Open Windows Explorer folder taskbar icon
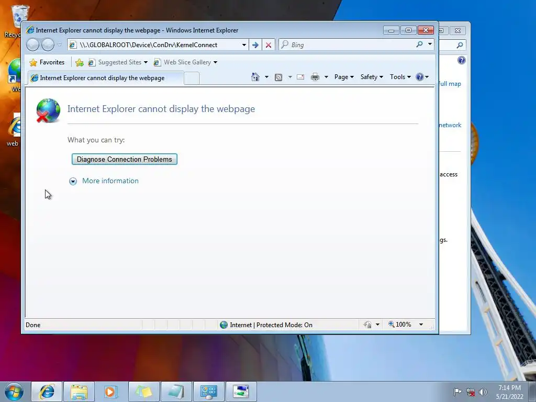Screen dimensions: 536x402 pyautogui.click(x=79, y=392)
